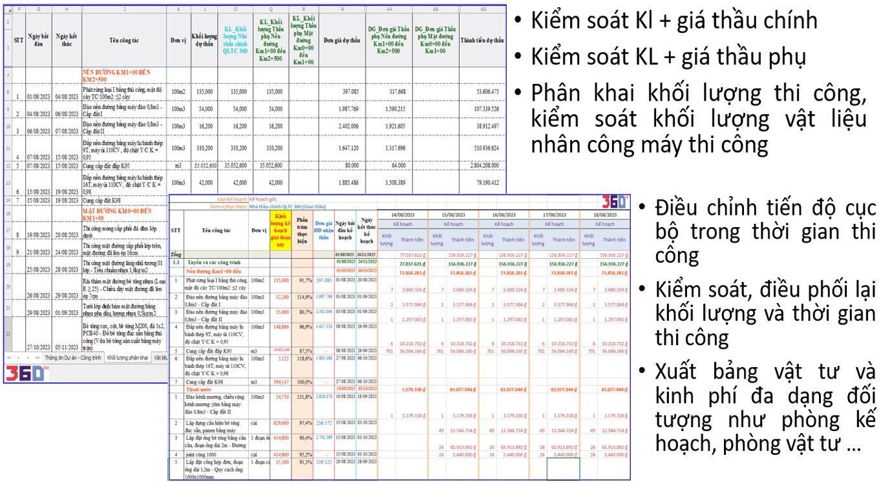Screen dimensions: 881x482
Task: Select column header AG in left spreadsheet
Action: coord(482,10)
